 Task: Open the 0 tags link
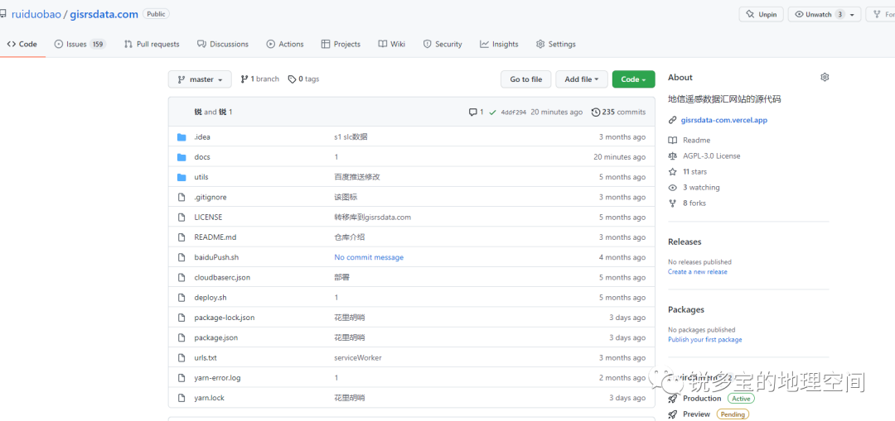303,79
